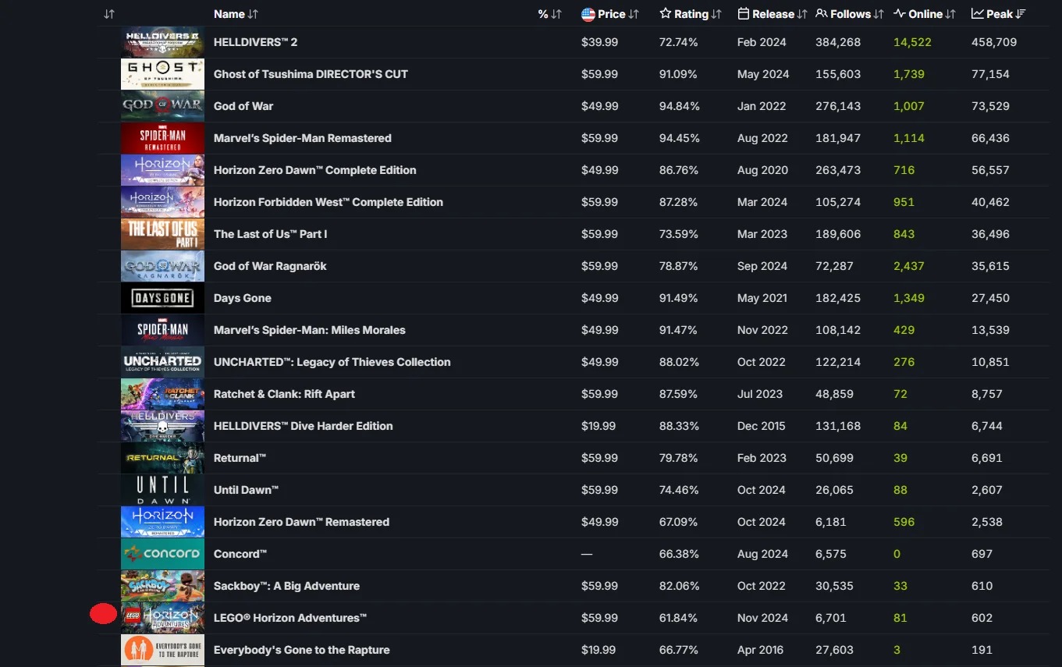Click the star icon beside Rating

[666, 14]
